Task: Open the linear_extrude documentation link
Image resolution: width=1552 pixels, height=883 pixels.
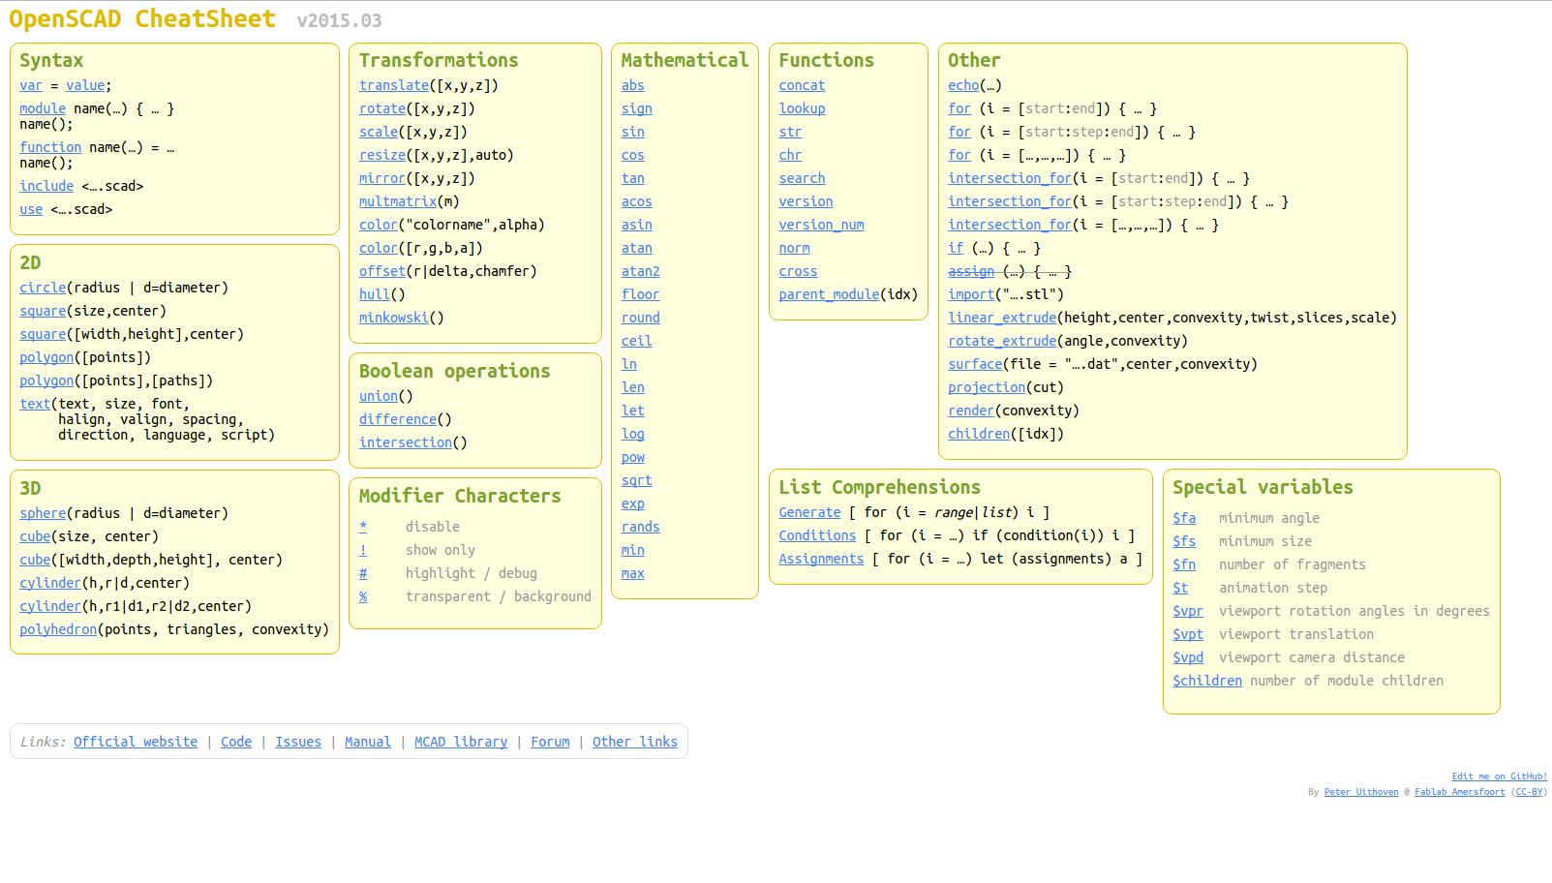Action: (x=1002, y=318)
